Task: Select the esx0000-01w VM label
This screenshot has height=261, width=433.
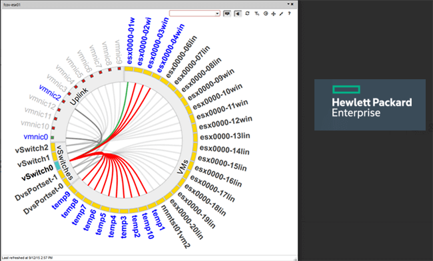Action: [131, 41]
